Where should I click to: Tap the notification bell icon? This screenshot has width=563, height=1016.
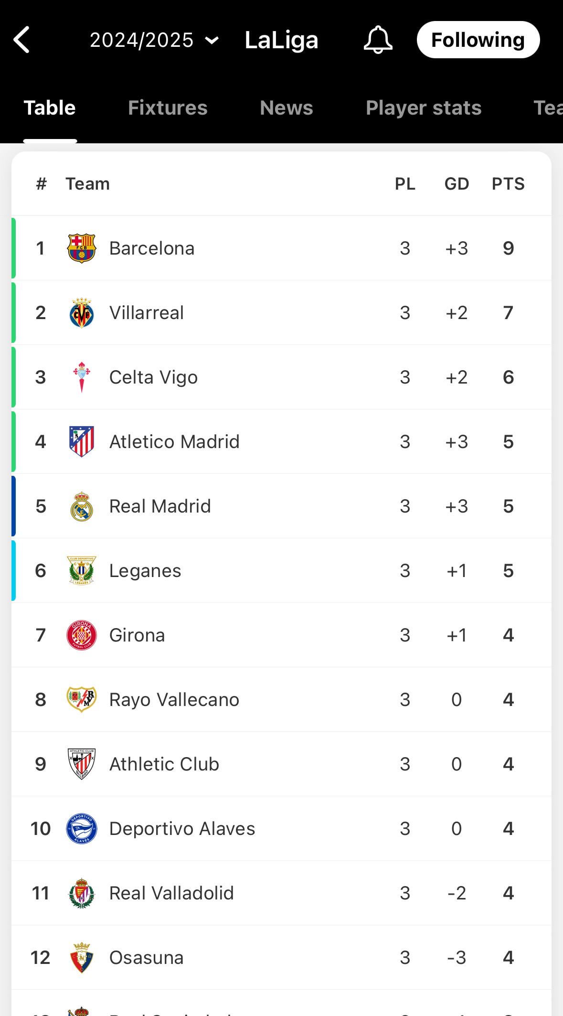coord(378,40)
